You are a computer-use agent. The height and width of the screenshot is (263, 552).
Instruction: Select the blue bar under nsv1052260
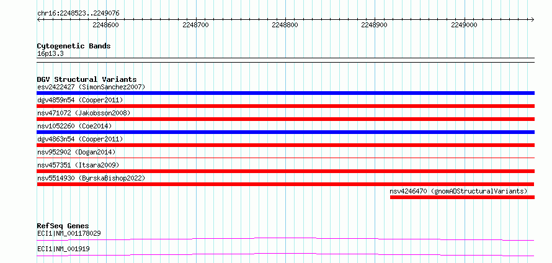point(285,132)
